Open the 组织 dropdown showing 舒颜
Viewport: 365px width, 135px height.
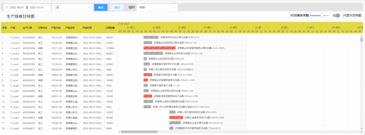pyautogui.click(x=157, y=7)
